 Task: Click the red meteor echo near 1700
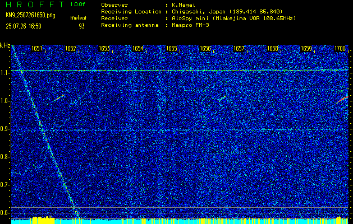pyautogui.click(x=342, y=100)
